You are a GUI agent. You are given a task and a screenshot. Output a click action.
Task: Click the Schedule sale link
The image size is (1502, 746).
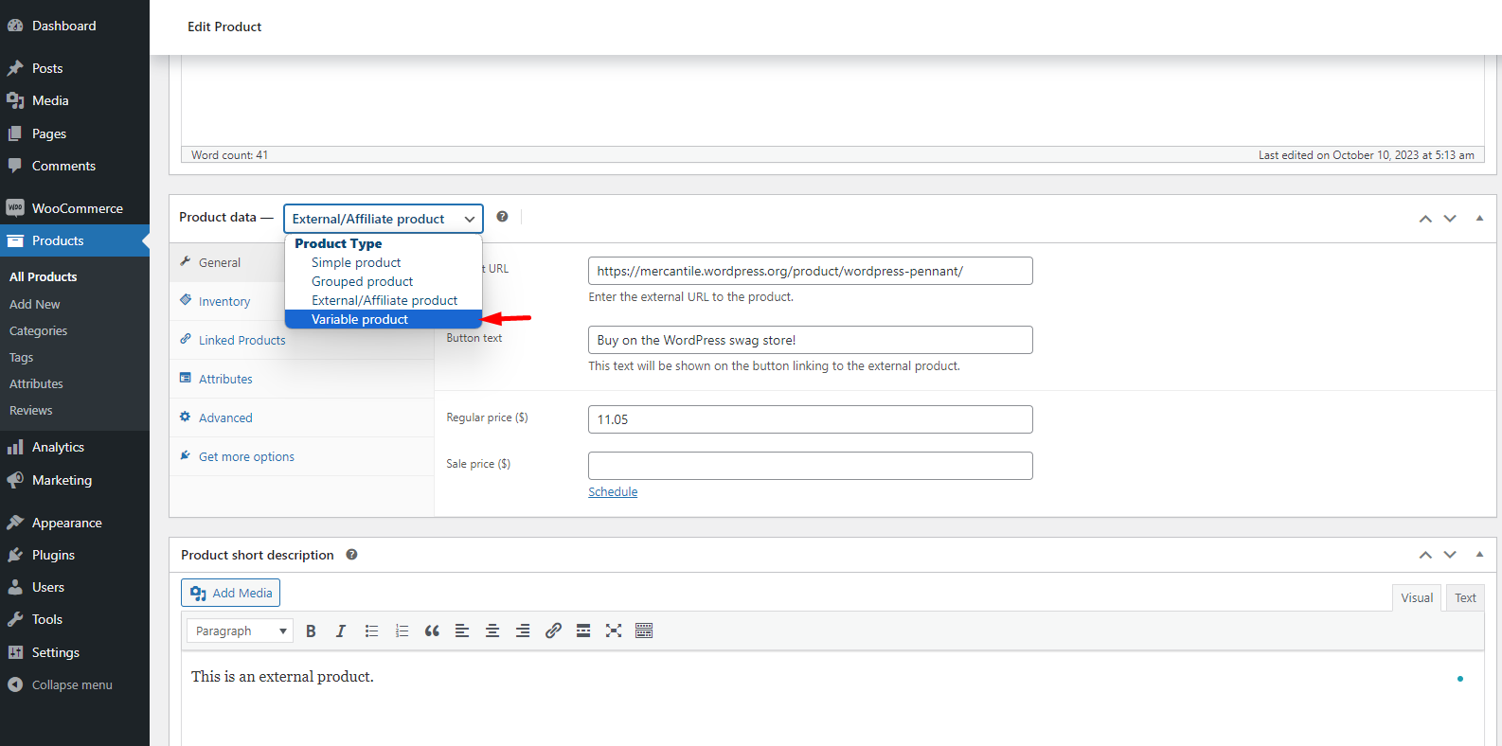pos(613,492)
